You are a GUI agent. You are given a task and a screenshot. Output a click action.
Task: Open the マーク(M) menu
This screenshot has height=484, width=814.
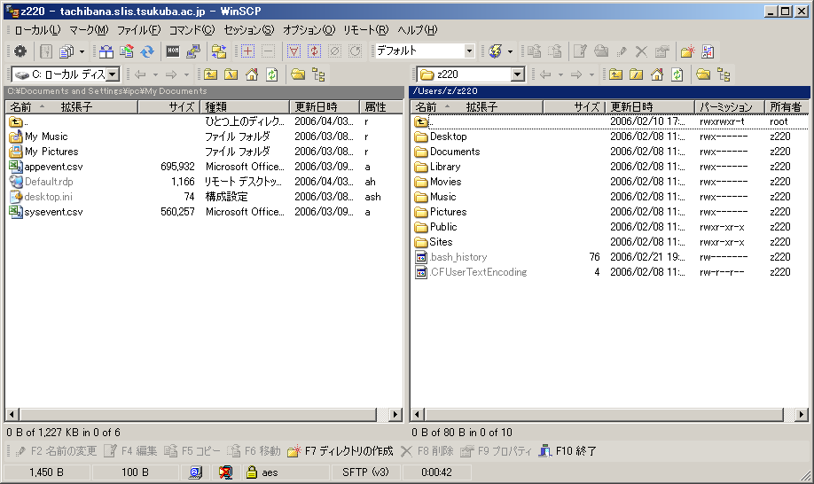(90, 30)
